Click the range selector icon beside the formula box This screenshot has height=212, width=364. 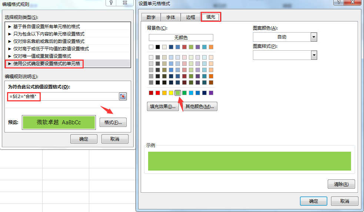123,96
